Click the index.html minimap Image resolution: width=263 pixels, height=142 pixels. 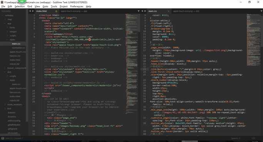click(132, 64)
